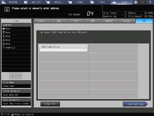Click the SMB icon in fourth address row
The height and width of the screenshot is (116, 154).
pyautogui.click(x=4, y=40)
